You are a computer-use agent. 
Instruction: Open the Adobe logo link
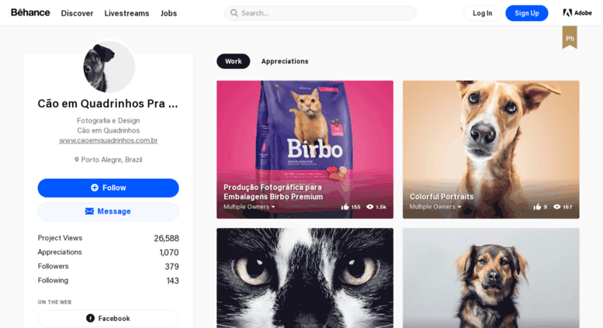(577, 12)
